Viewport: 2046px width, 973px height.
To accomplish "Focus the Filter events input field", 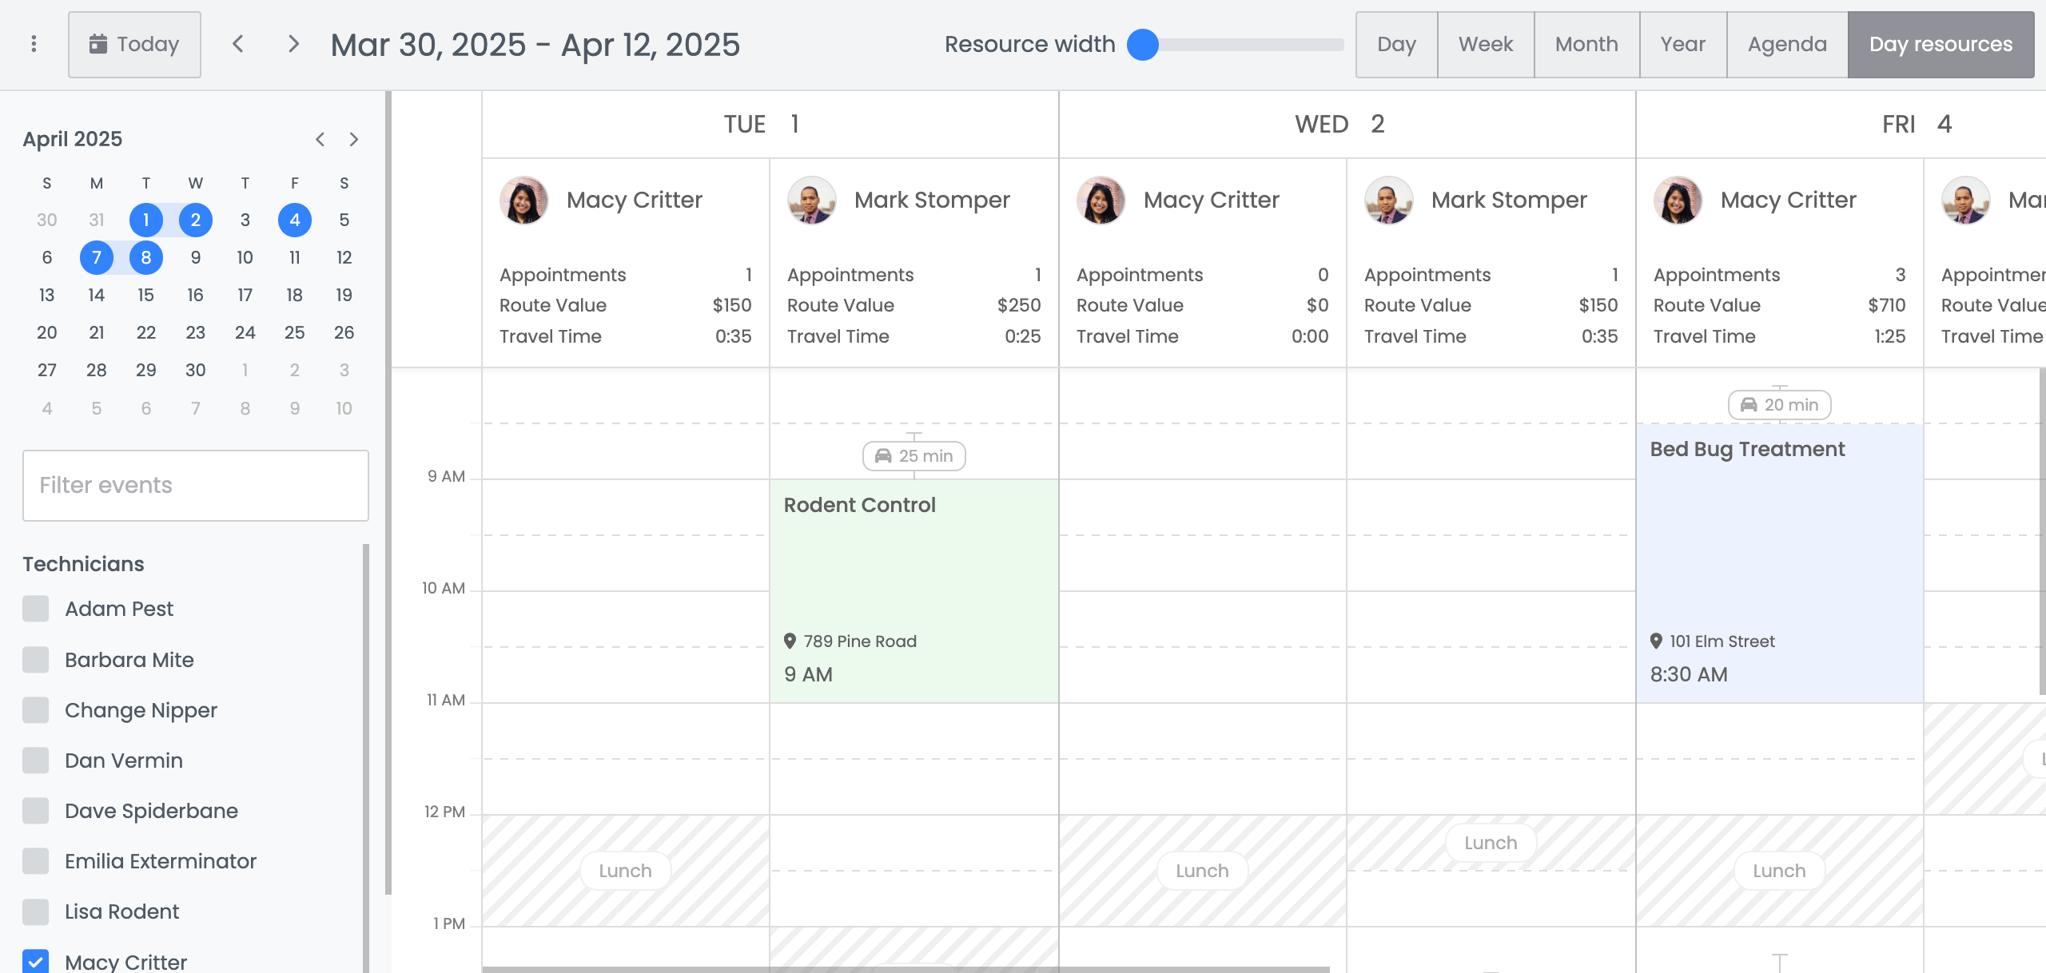I will coord(195,486).
